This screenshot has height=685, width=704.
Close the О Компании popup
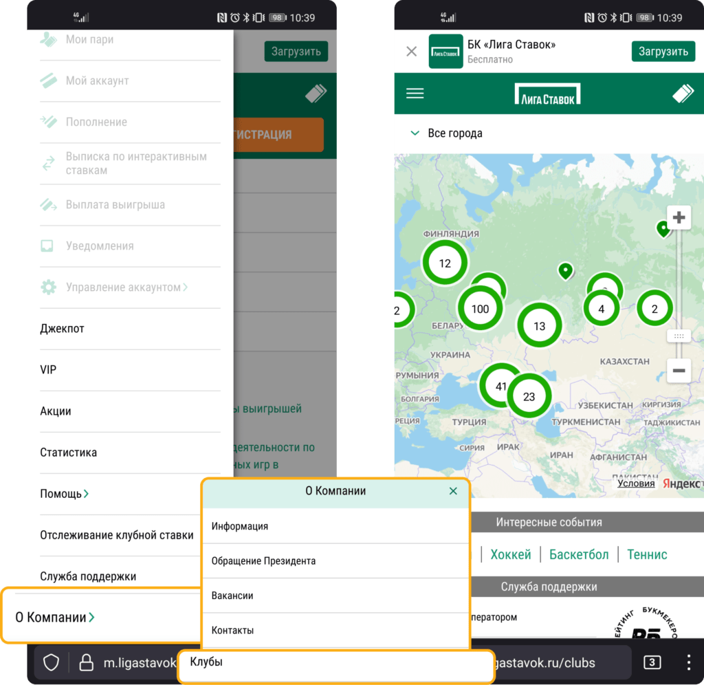coord(453,491)
